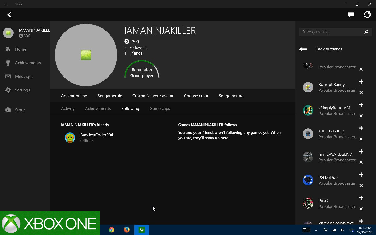Add Korrupt Sanity with plus icon
Screen dimensions: 376x235
[361, 82]
